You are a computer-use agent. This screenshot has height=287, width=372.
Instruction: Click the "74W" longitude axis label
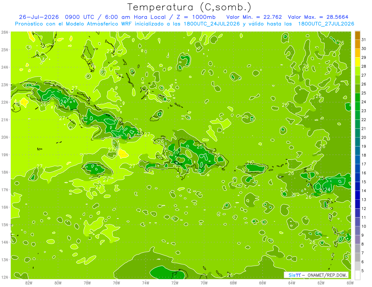(146, 283)
